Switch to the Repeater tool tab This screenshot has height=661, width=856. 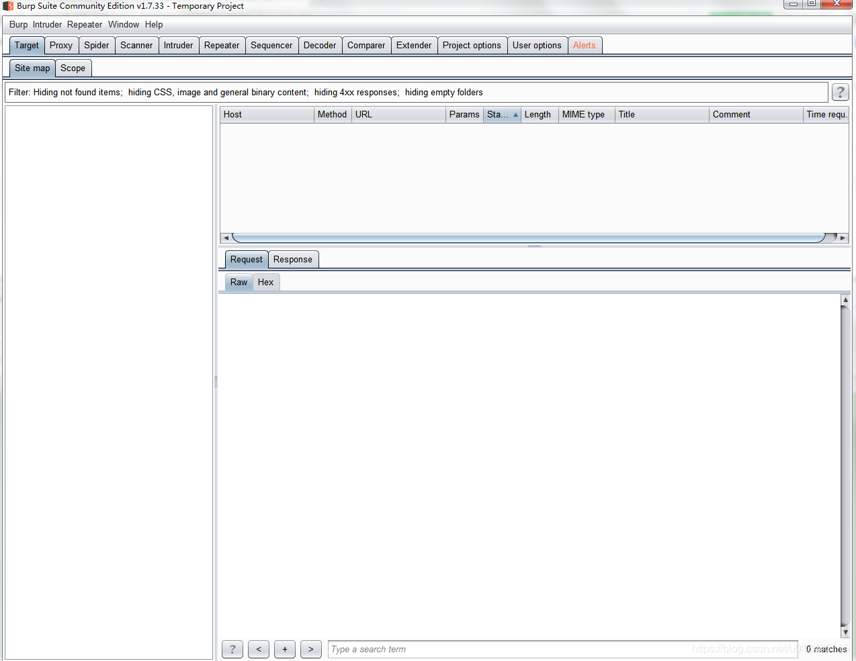pos(222,46)
